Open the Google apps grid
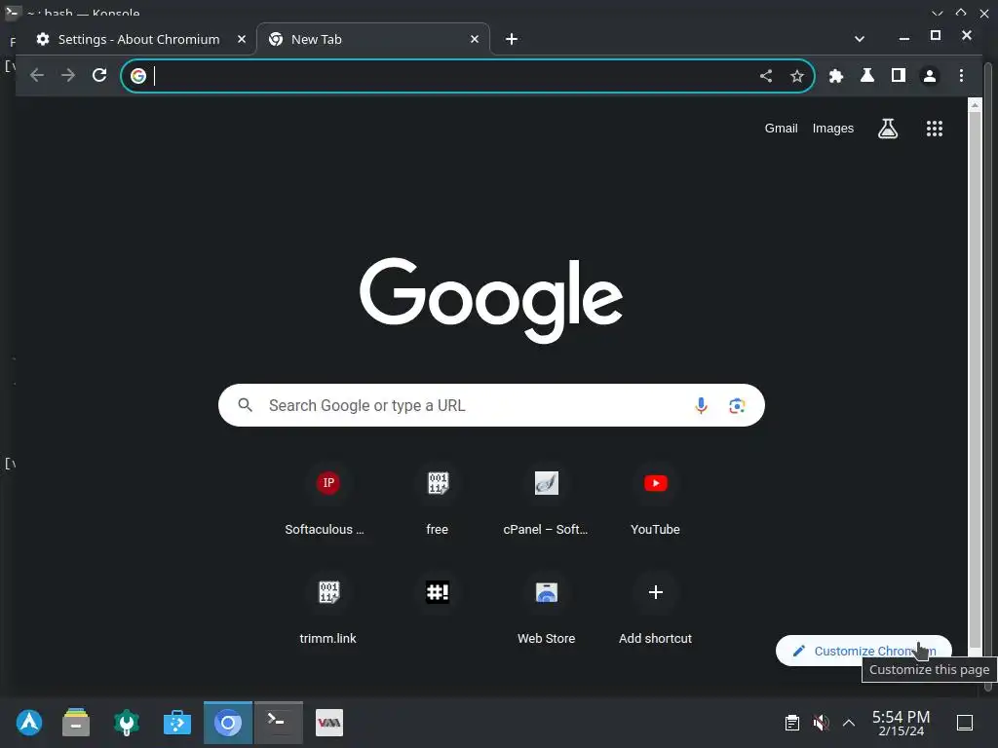This screenshot has height=748, width=998. (934, 129)
